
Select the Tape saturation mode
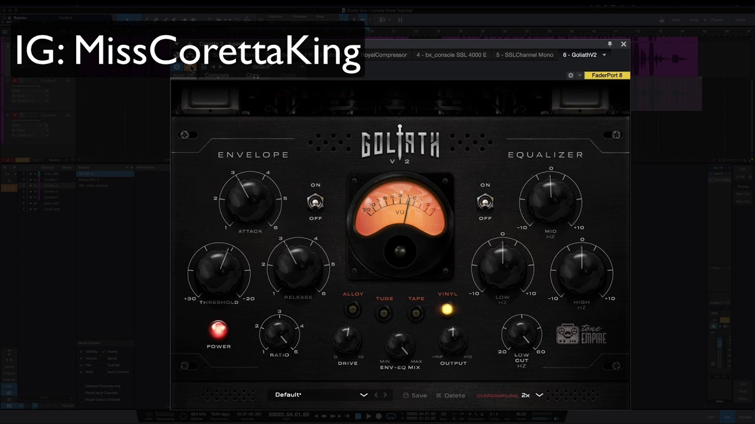click(416, 313)
